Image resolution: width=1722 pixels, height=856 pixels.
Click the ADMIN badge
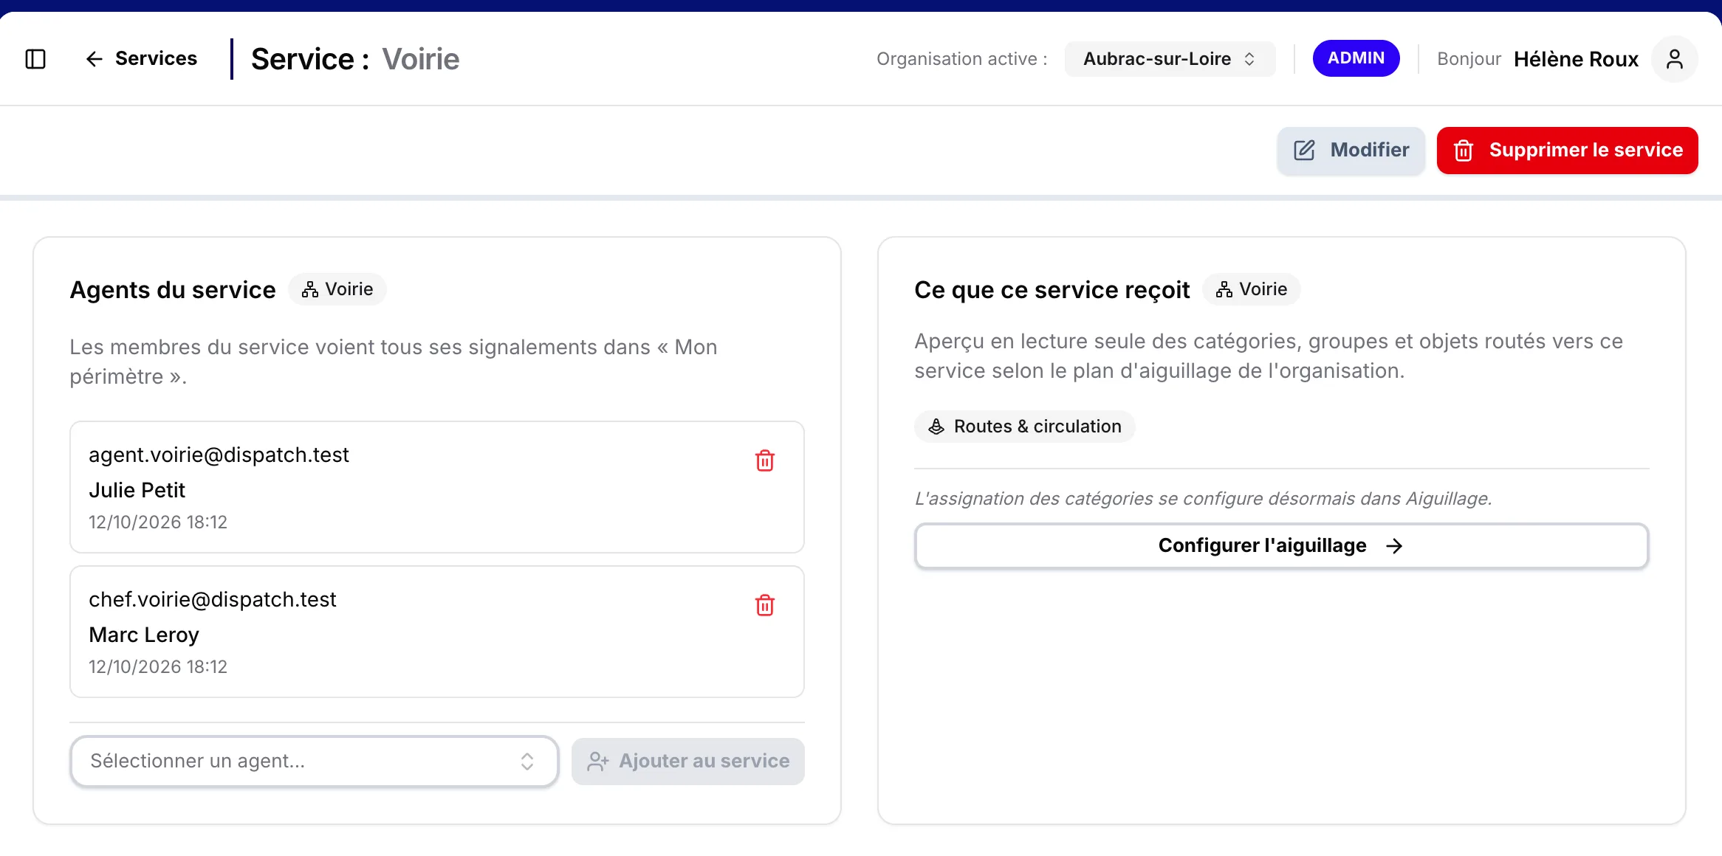coord(1356,58)
